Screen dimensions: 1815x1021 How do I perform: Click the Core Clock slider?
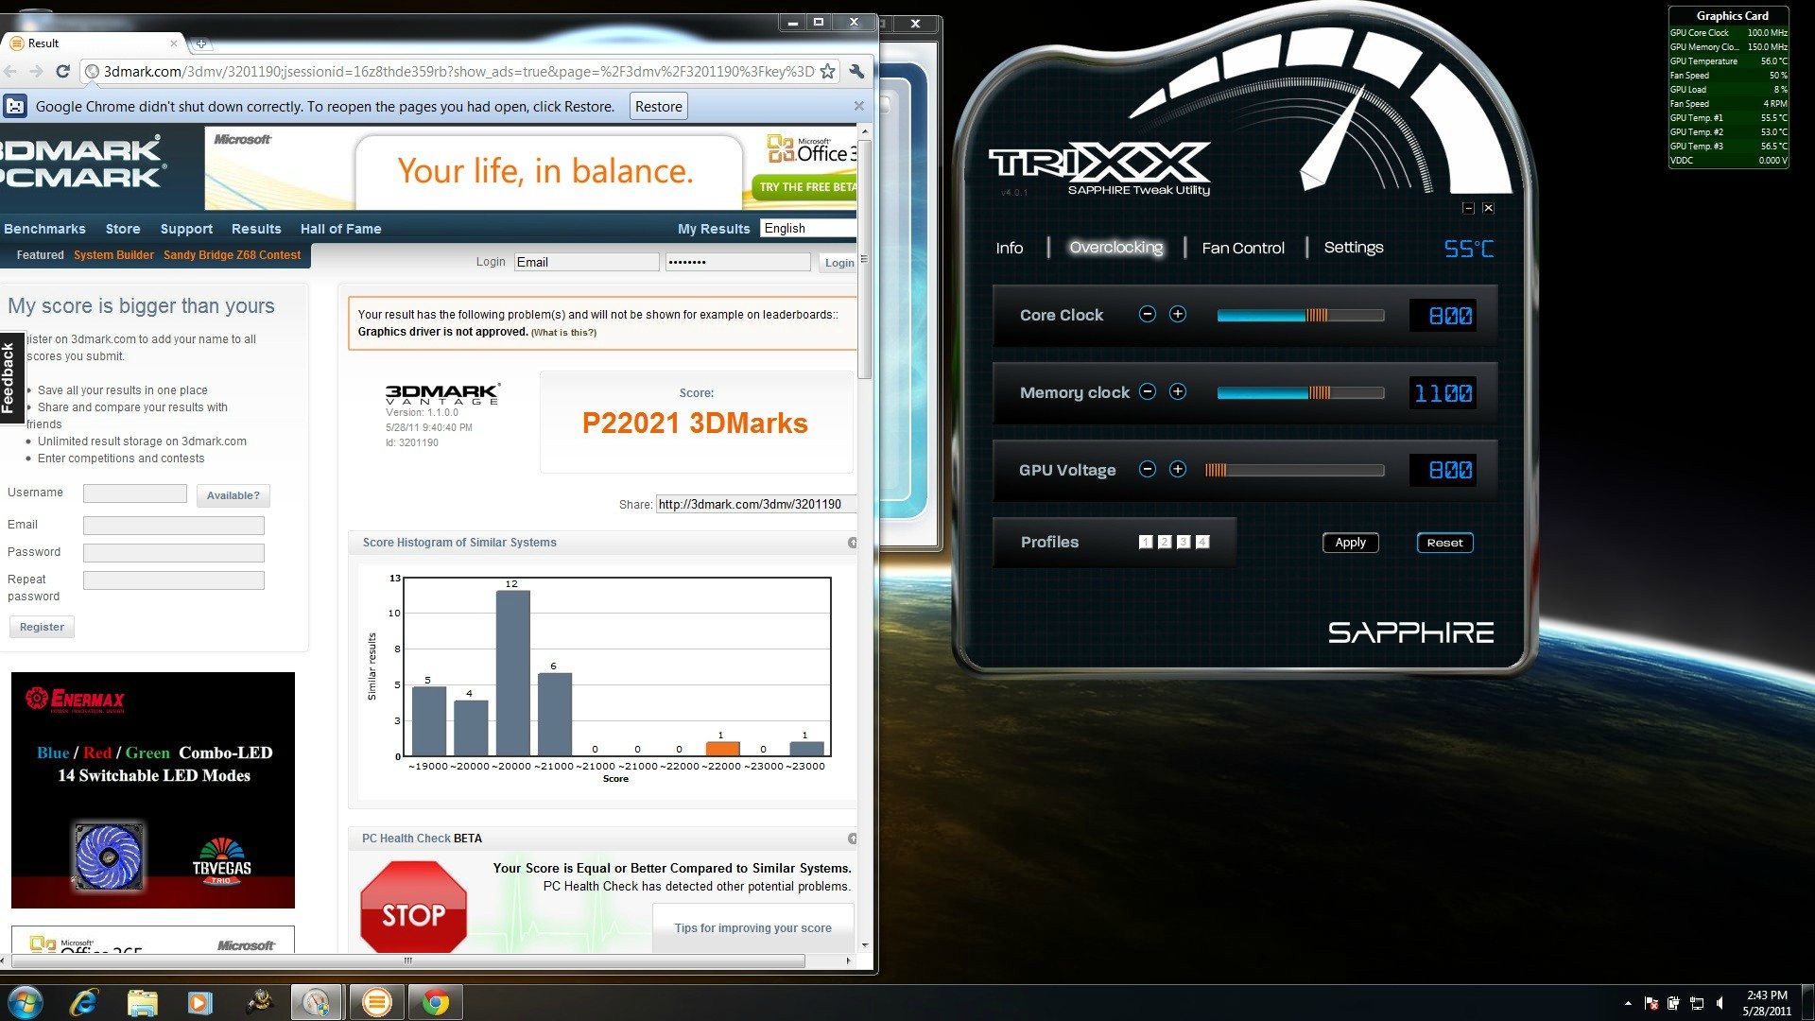tap(1300, 315)
